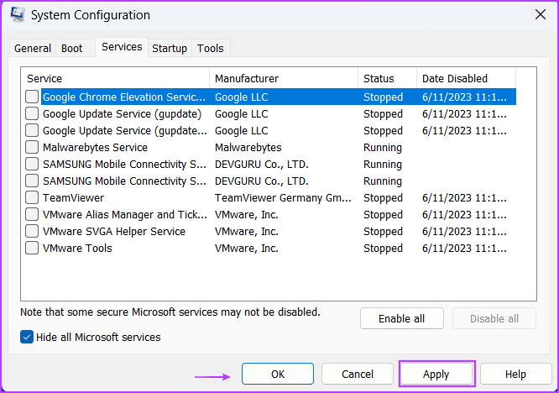Select the VMware Tools service name

click(77, 248)
